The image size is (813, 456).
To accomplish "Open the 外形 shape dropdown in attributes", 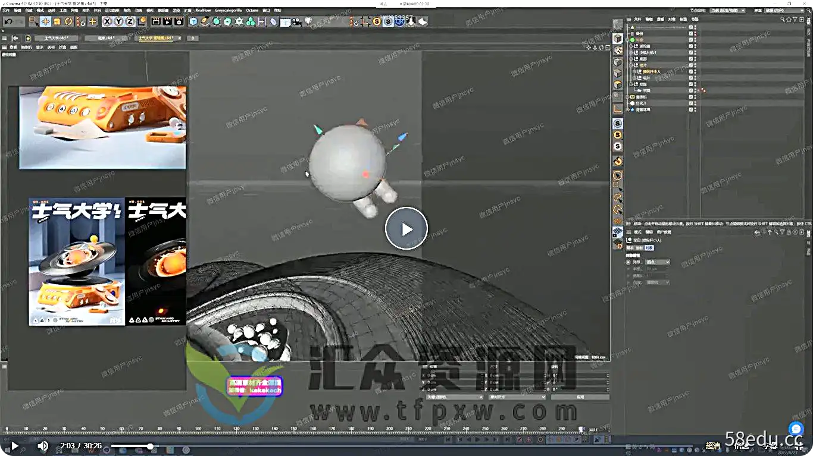I will point(658,262).
